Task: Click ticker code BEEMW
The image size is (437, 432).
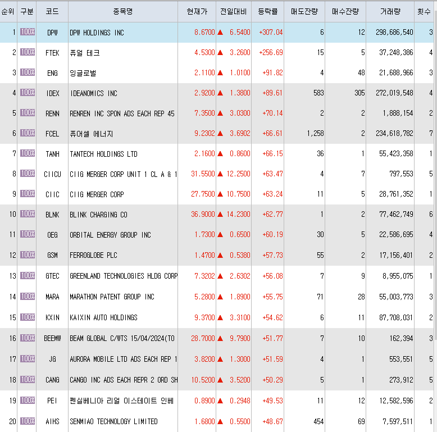Action: point(52,338)
